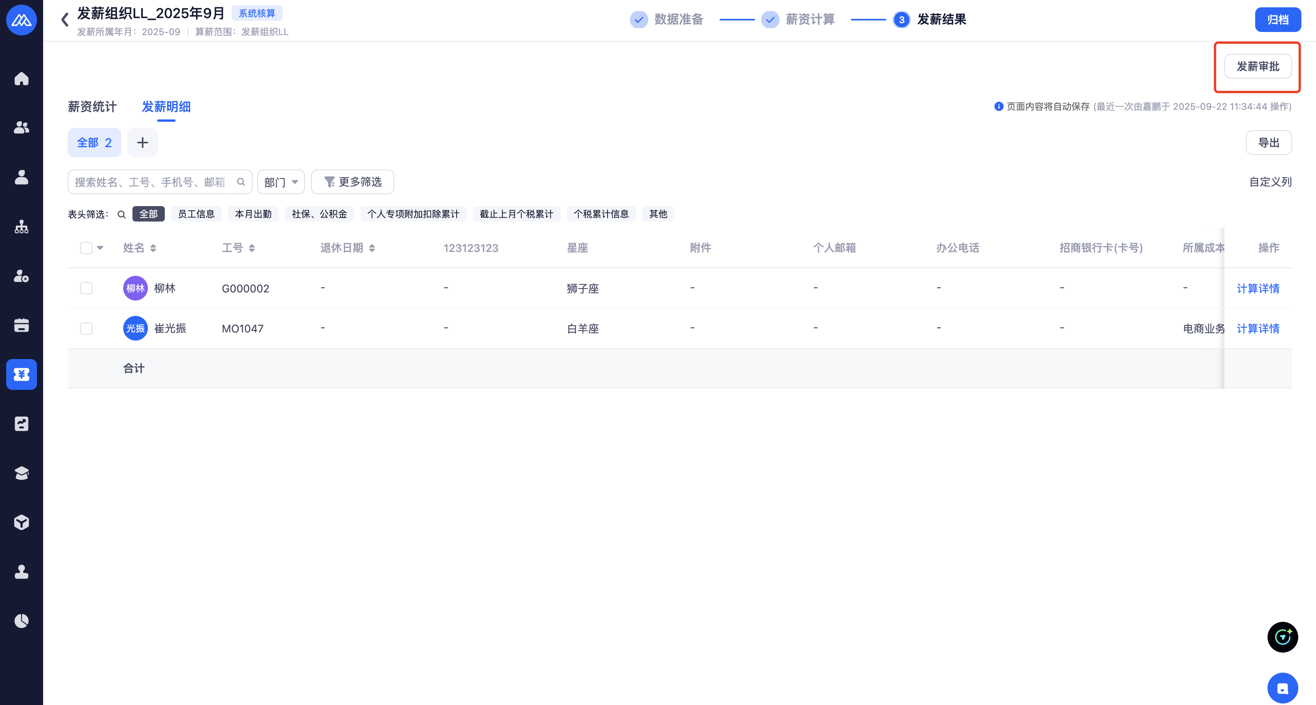Click the pie chart reports icon
This screenshot has width=1316, height=705.
pos(22,621)
